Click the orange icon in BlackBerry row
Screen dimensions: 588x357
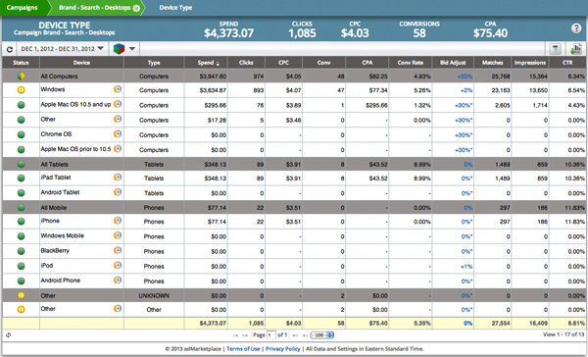click(x=118, y=250)
